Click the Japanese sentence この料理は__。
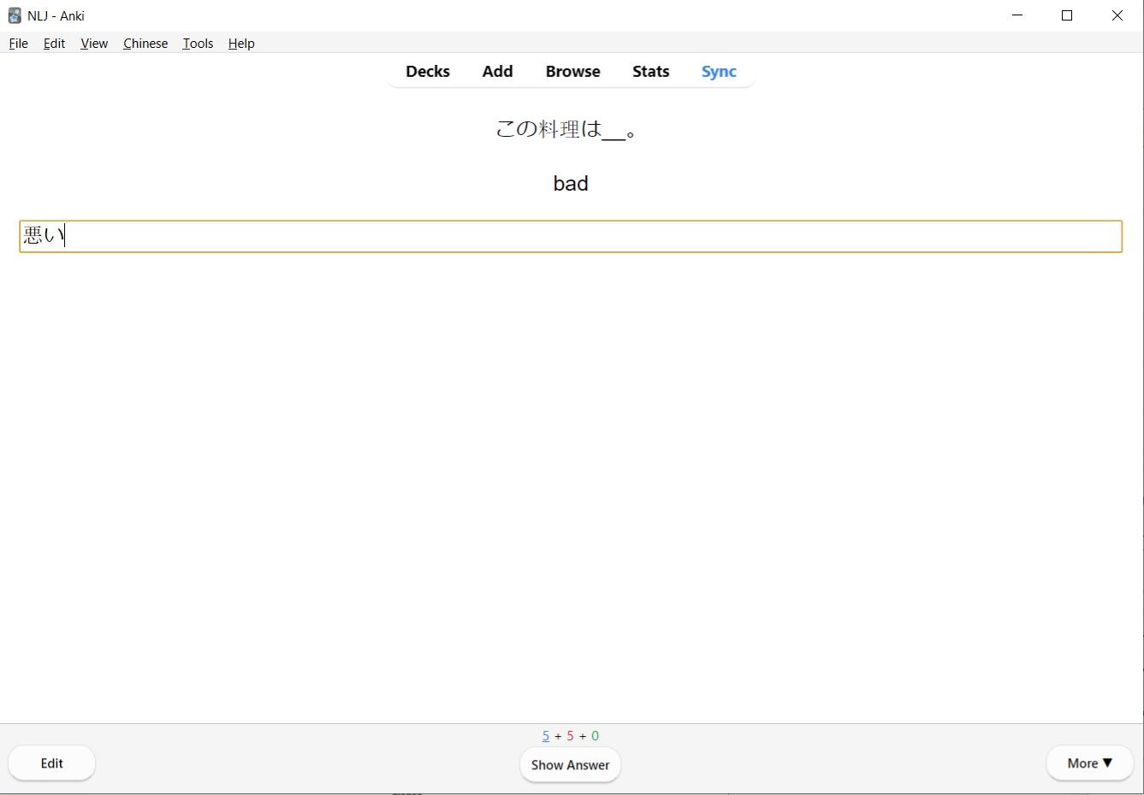1144x795 pixels. pos(567,129)
